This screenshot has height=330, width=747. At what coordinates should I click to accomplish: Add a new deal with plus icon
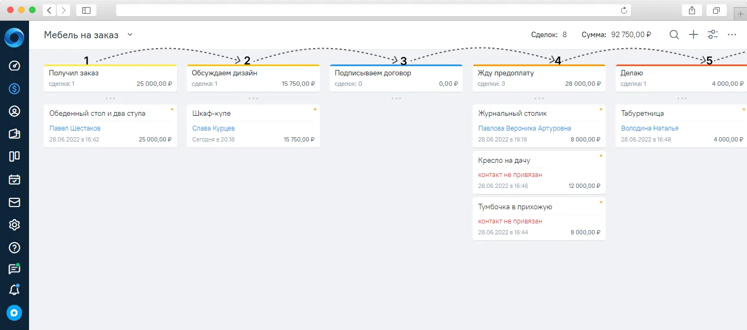(x=693, y=34)
